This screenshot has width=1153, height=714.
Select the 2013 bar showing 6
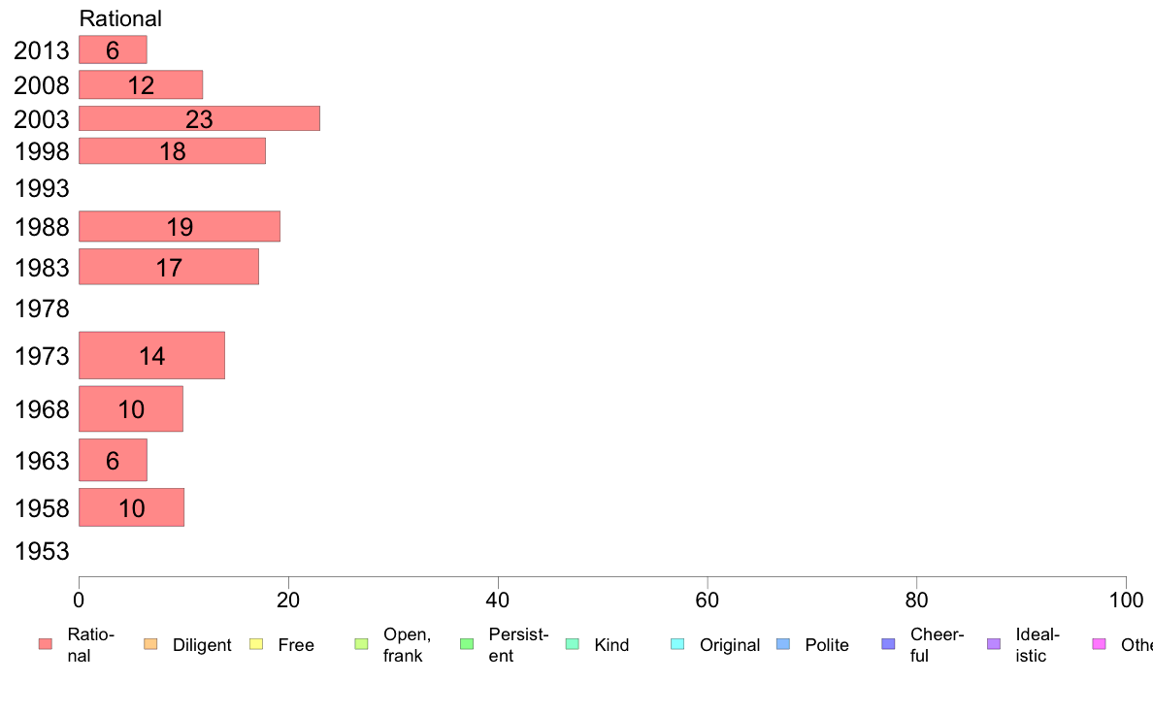pyautogui.click(x=113, y=49)
